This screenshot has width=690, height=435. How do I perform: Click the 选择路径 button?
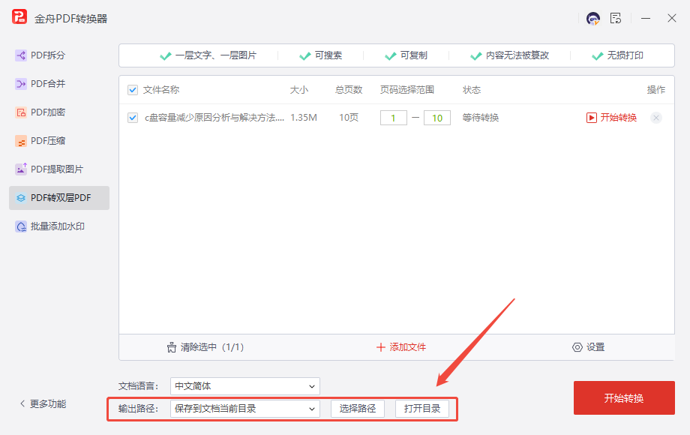point(358,409)
